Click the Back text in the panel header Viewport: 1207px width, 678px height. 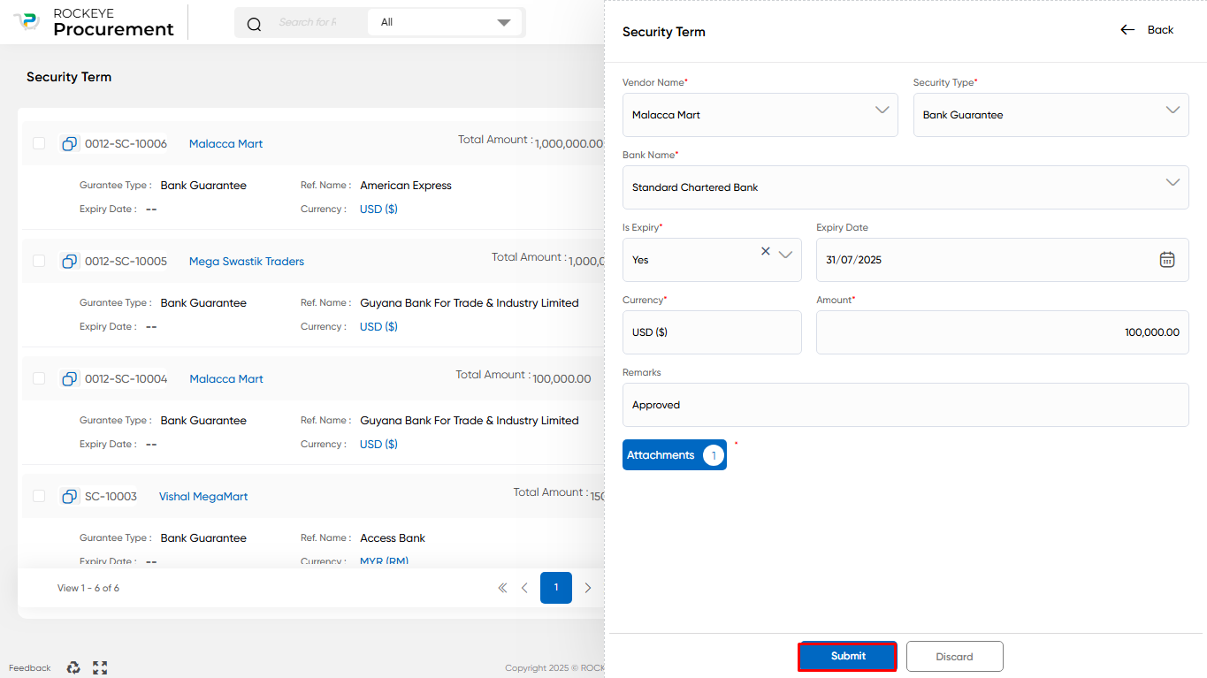coord(1160,30)
